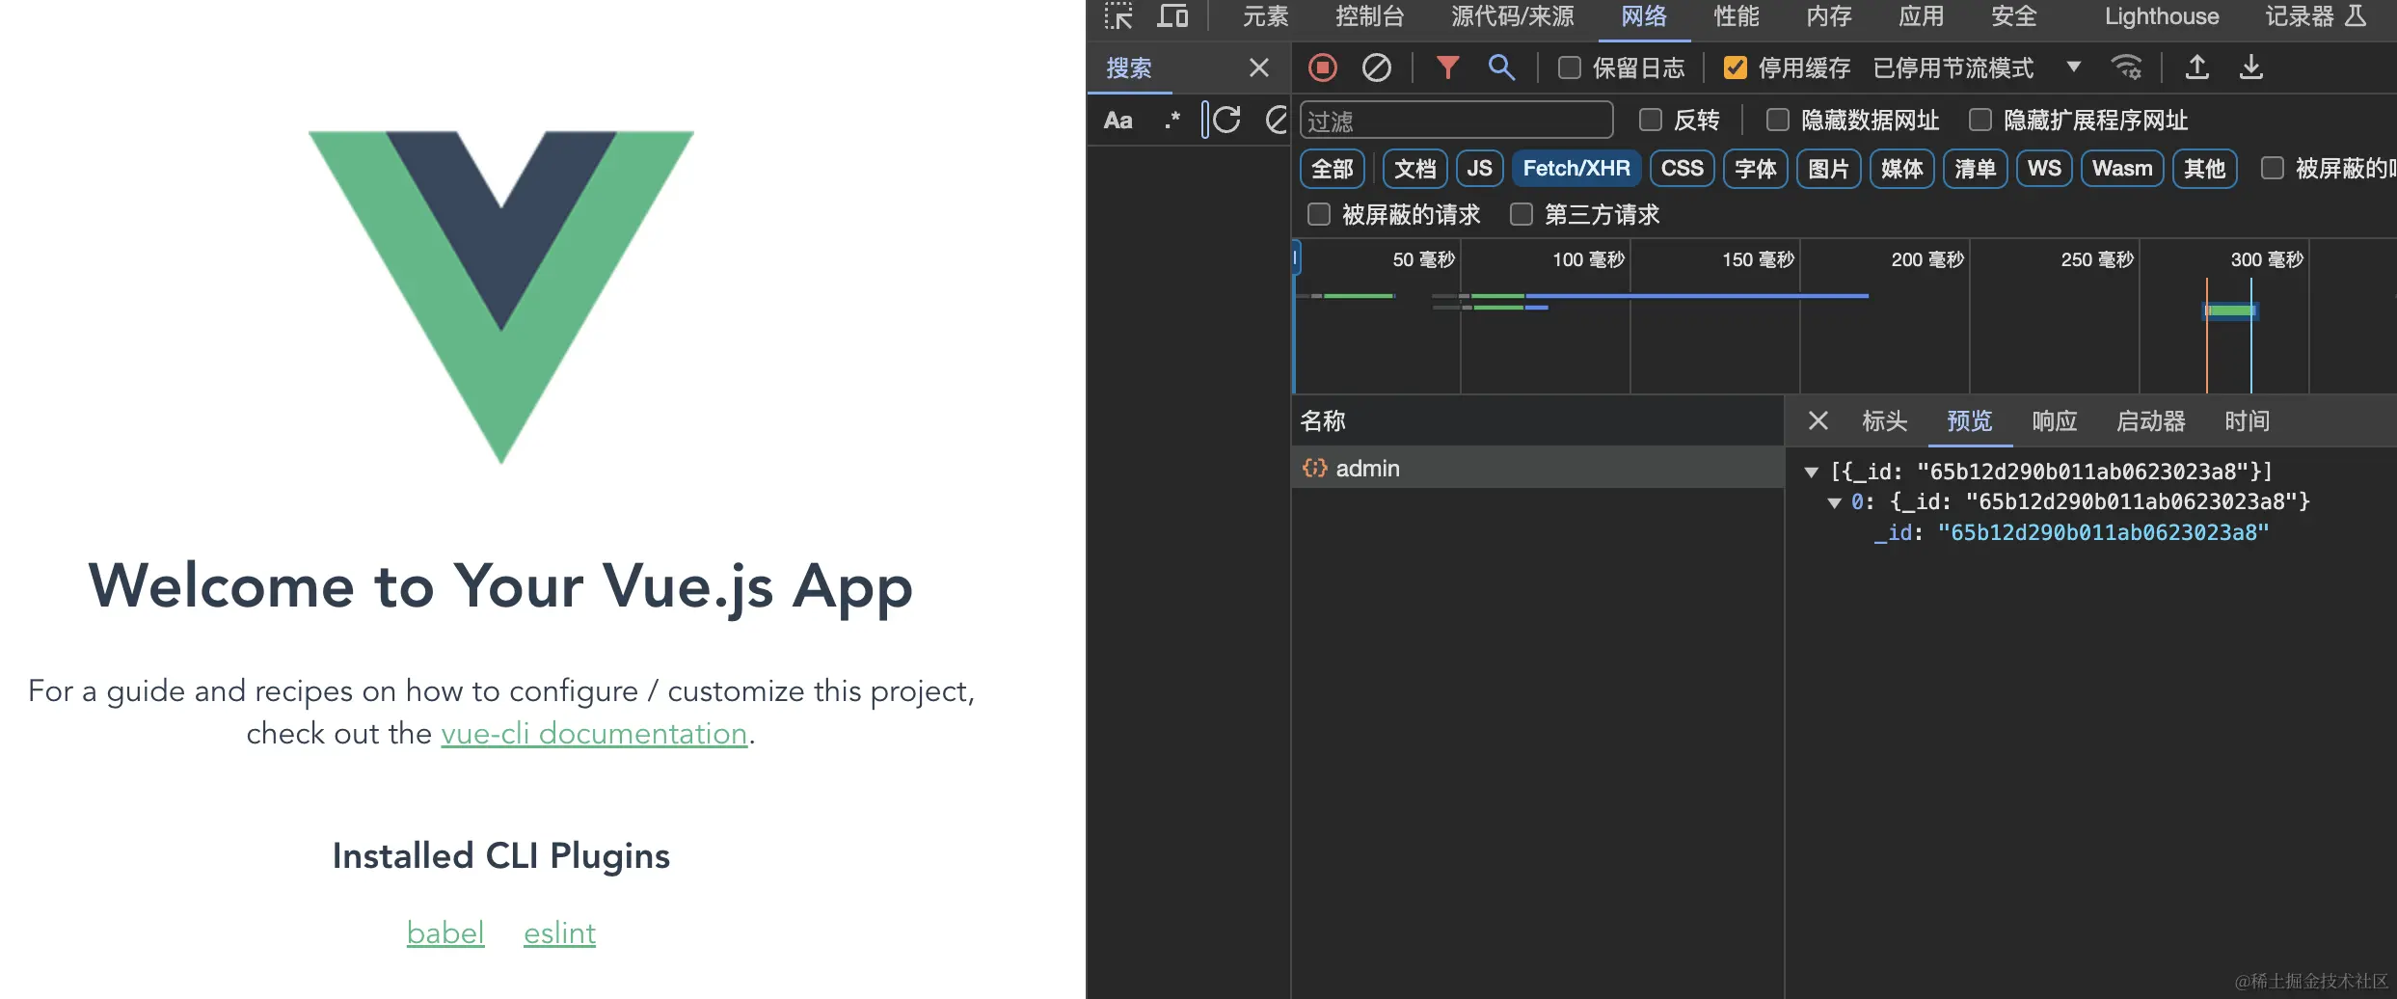Filter requests by Wasm type

[x=2122, y=169]
